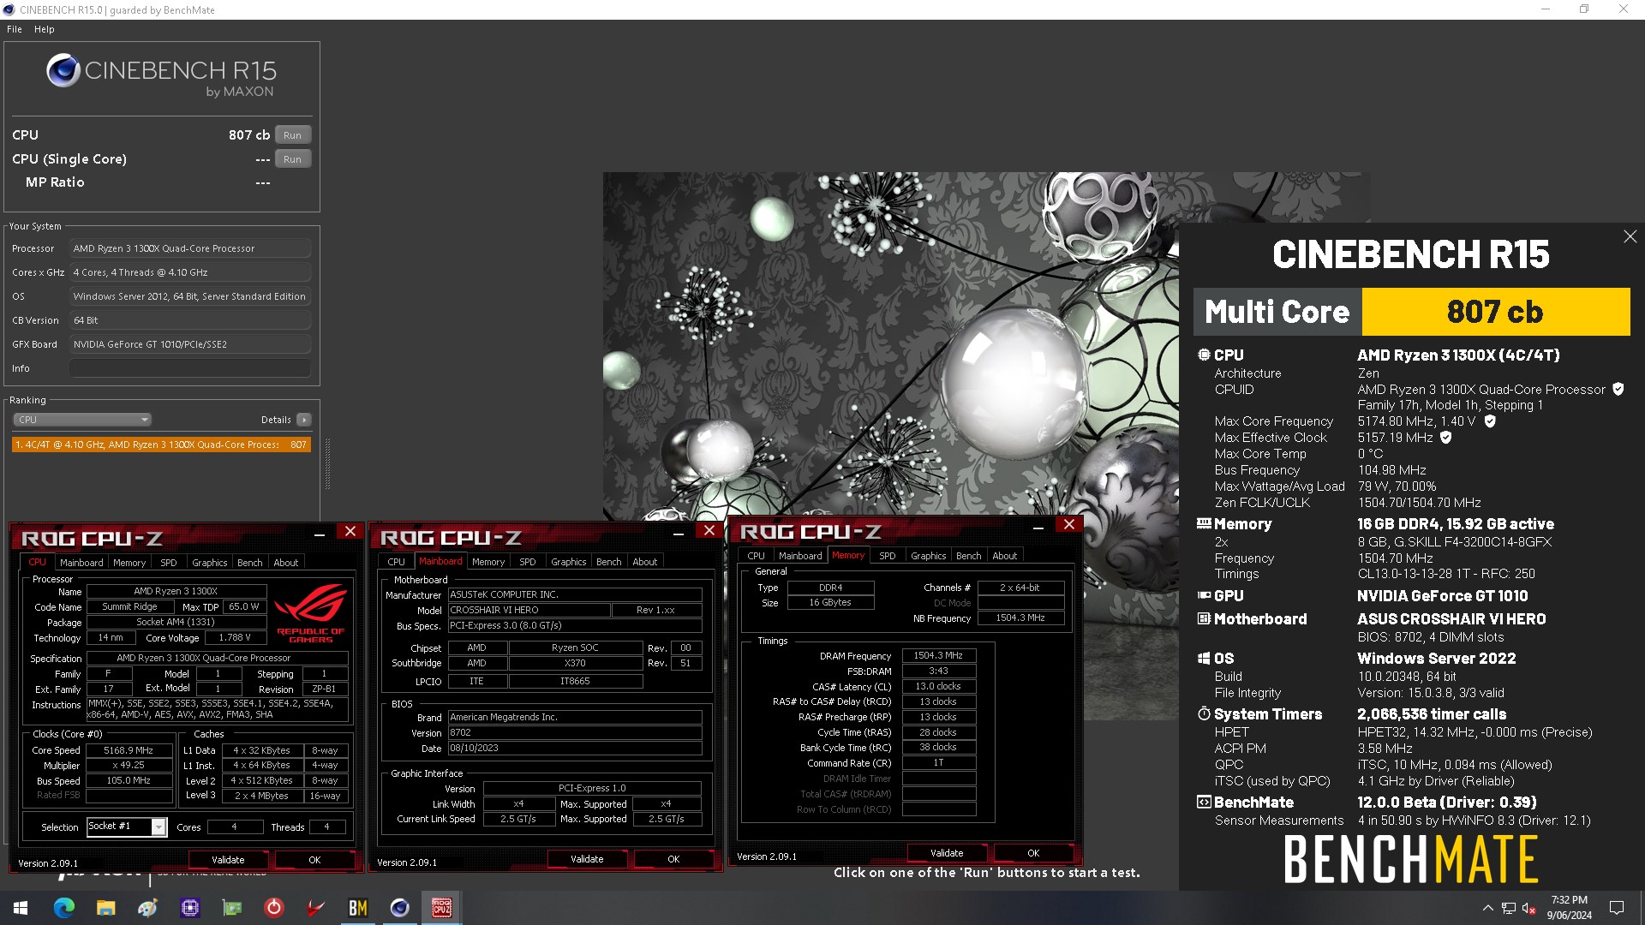This screenshot has width=1645, height=925.
Task: Open Bench tab in right CPU-Z window
Action: pos(969,556)
